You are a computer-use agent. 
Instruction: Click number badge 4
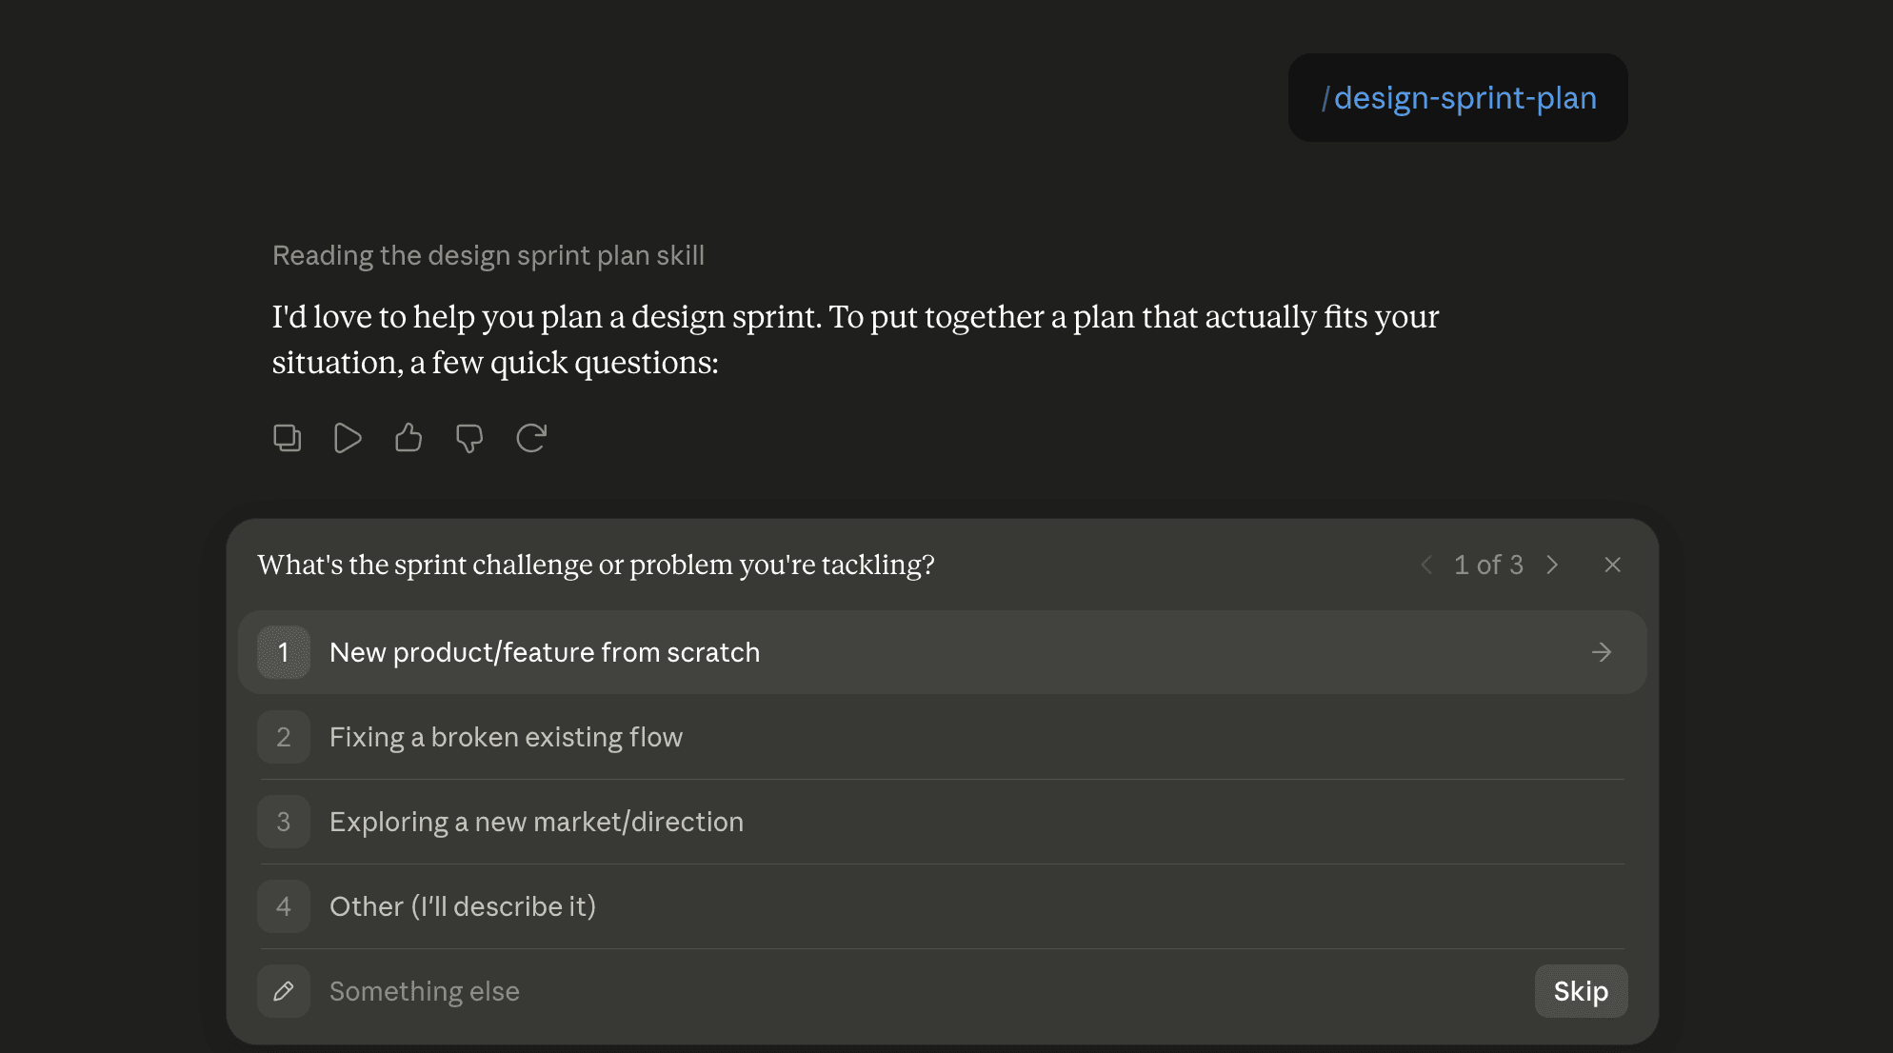pos(284,906)
